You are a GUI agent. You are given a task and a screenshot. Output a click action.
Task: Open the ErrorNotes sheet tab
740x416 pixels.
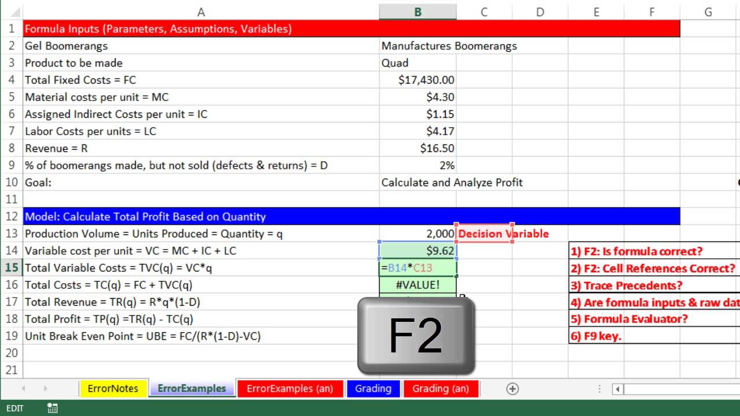pyautogui.click(x=113, y=389)
